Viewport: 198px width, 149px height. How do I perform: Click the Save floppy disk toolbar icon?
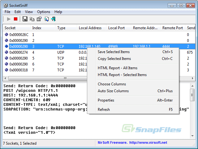coord(25,19)
